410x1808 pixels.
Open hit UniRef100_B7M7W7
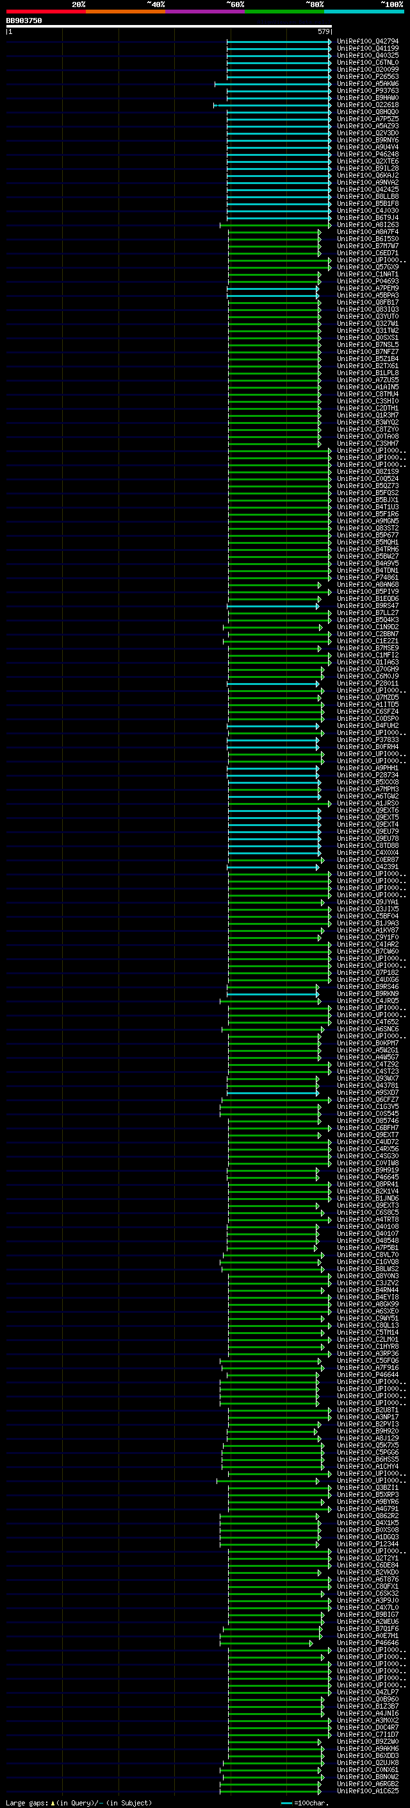tap(367, 246)
